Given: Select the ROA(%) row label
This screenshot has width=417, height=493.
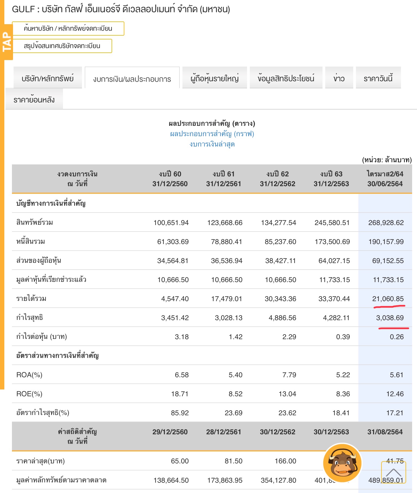Looking at the screenshot, I should point(29,375).
